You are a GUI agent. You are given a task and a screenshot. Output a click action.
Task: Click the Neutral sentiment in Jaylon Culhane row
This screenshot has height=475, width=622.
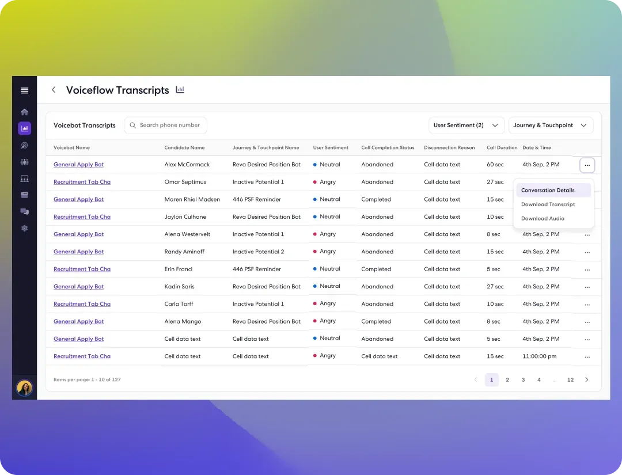point(327,216)
